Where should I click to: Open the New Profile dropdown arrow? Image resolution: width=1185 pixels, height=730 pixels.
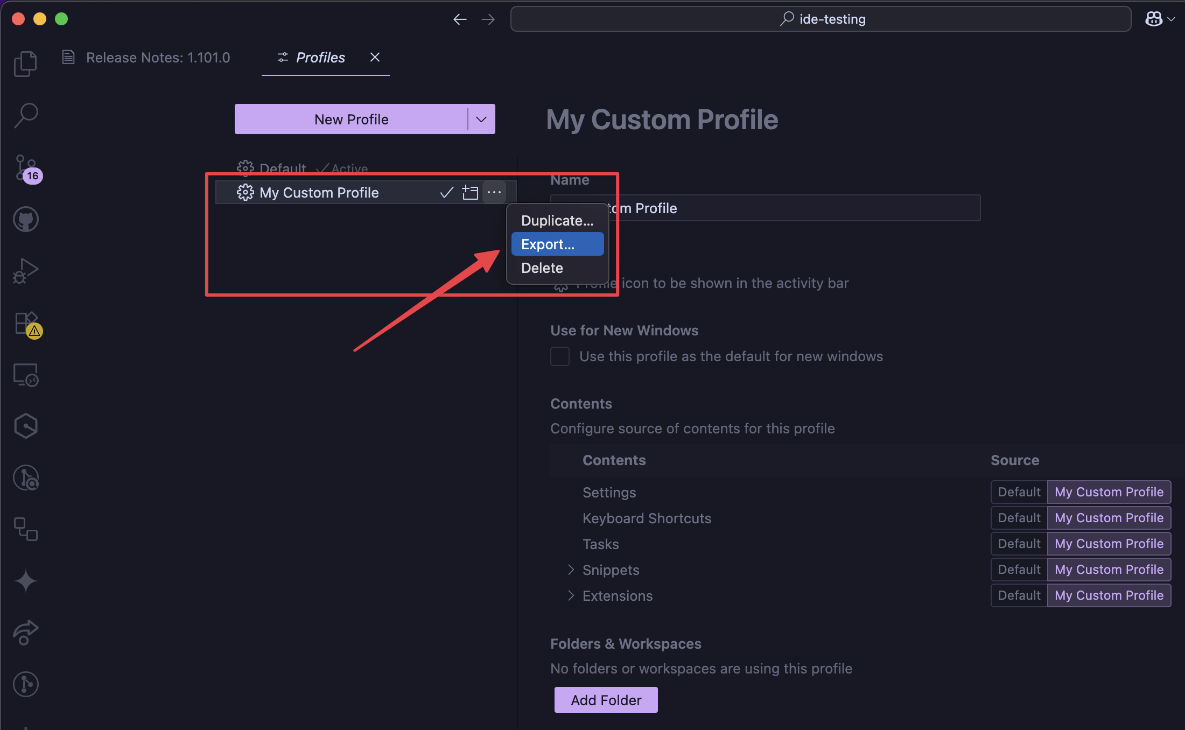[481, 119]
